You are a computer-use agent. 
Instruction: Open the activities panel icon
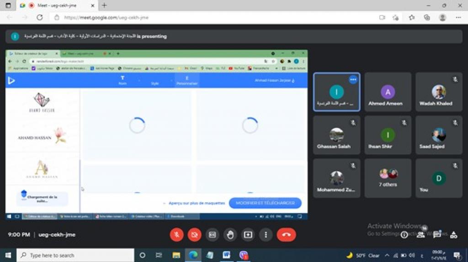(x=453, y=235)
